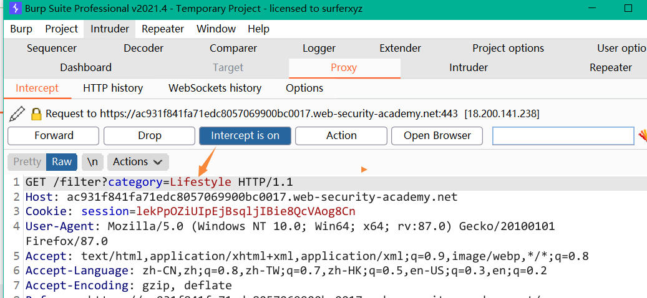Toggle the \n non-printable characters button
The image size is (647, 298).
[92, 161]
